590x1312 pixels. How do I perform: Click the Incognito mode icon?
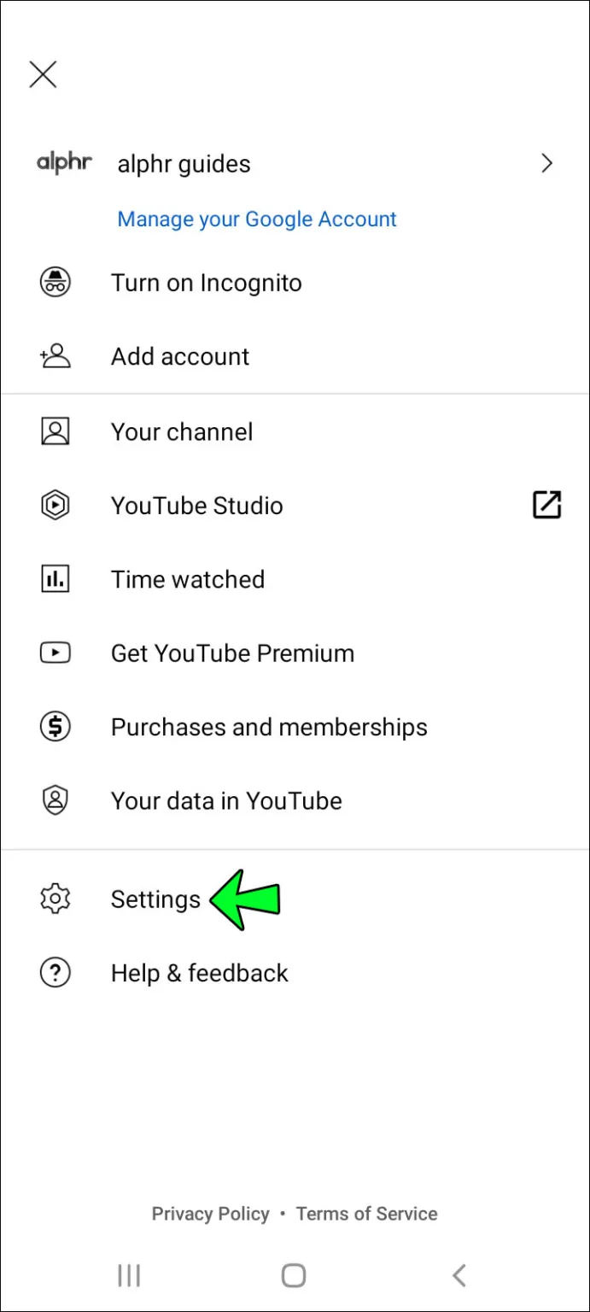click(x=55, y=283)
